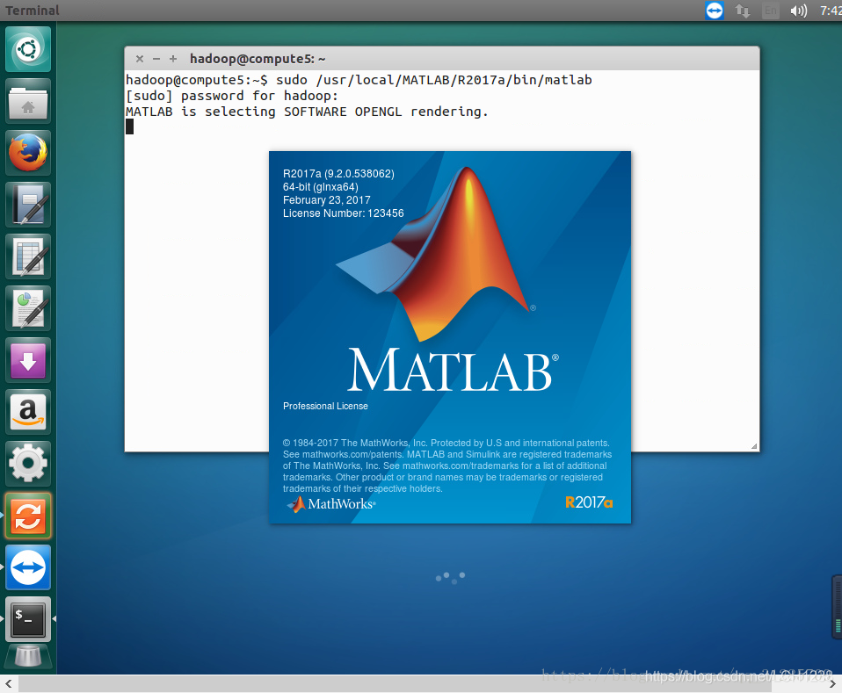Open the Amazon launcher icon

[x=28, y=412]
